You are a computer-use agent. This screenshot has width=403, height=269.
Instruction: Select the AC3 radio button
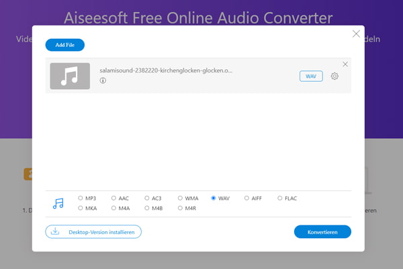click(x=147, y=199)
